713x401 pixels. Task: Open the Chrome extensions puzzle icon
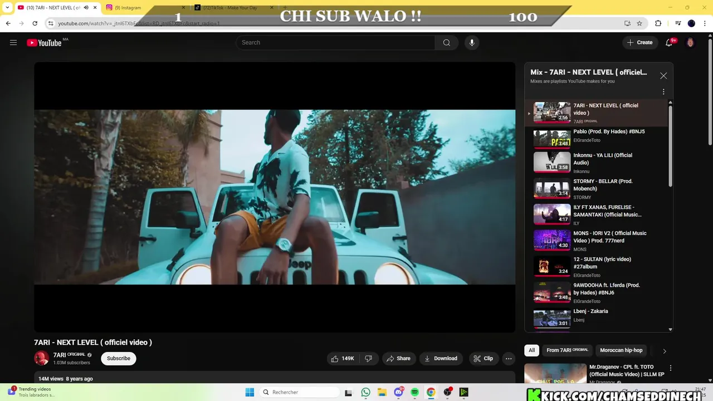[x=658, y=23]
